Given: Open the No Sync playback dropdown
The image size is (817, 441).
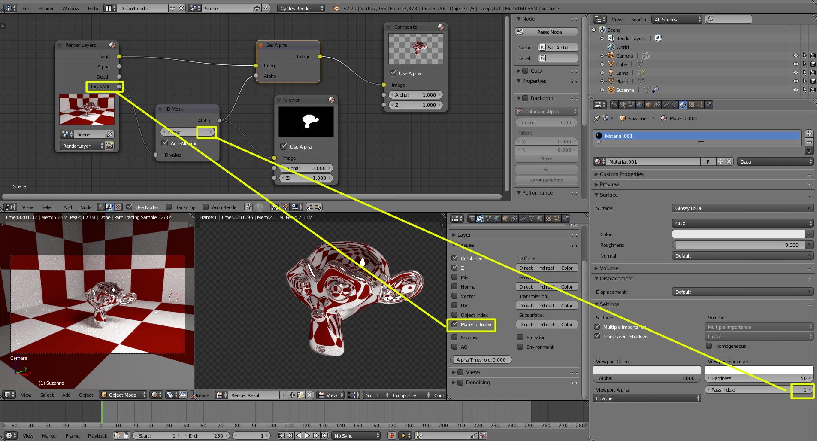Looking at the screenshot, I should click(356, 435).
